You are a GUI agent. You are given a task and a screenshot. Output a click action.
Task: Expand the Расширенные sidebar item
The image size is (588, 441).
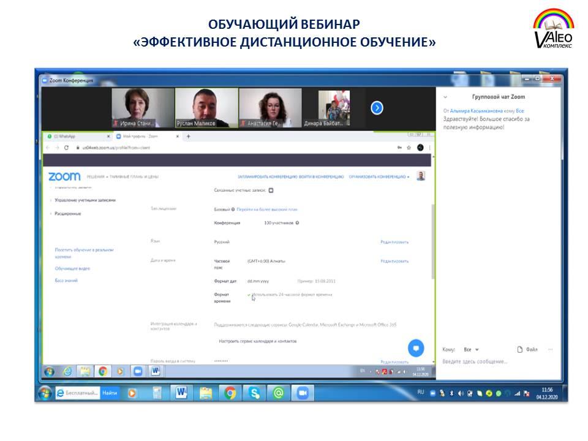coord(67,214)
